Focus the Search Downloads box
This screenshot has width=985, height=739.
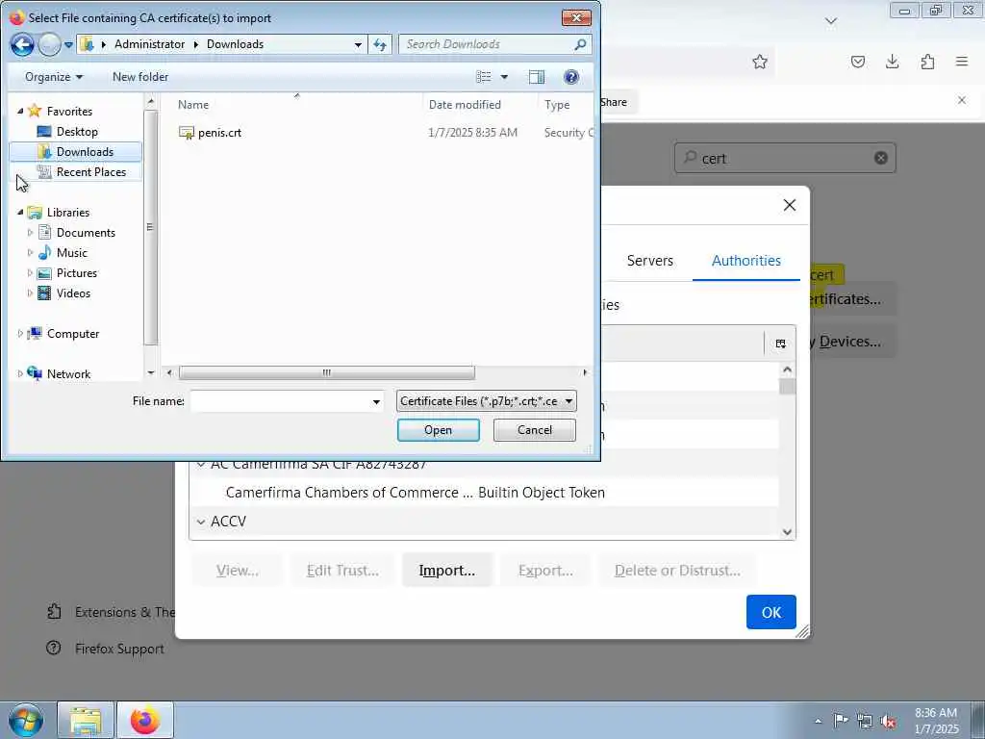[488, 44]
